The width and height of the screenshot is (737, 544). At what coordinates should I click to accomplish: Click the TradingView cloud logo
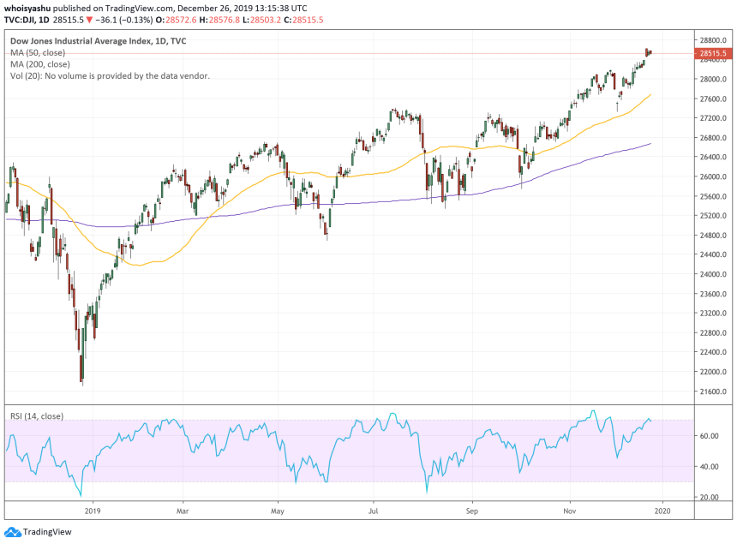coord(12,530)
